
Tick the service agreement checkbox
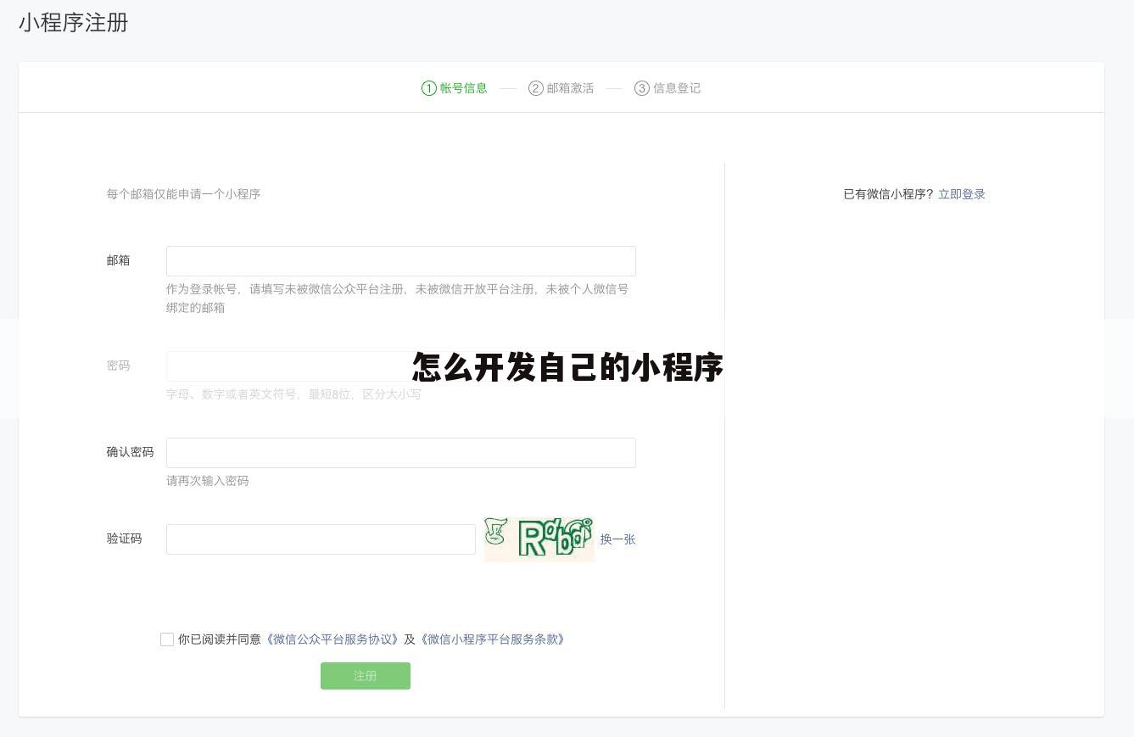[167, 639]
